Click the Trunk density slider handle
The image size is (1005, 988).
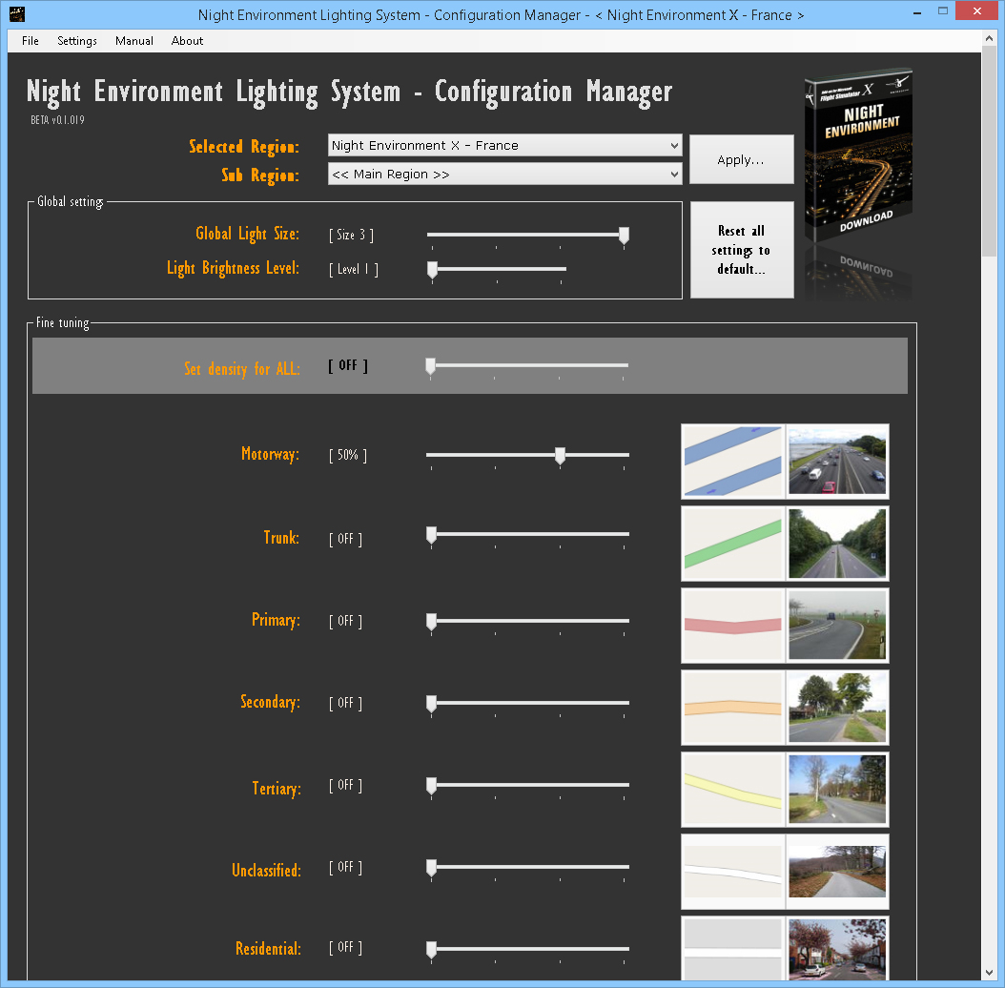click(431, 535)
